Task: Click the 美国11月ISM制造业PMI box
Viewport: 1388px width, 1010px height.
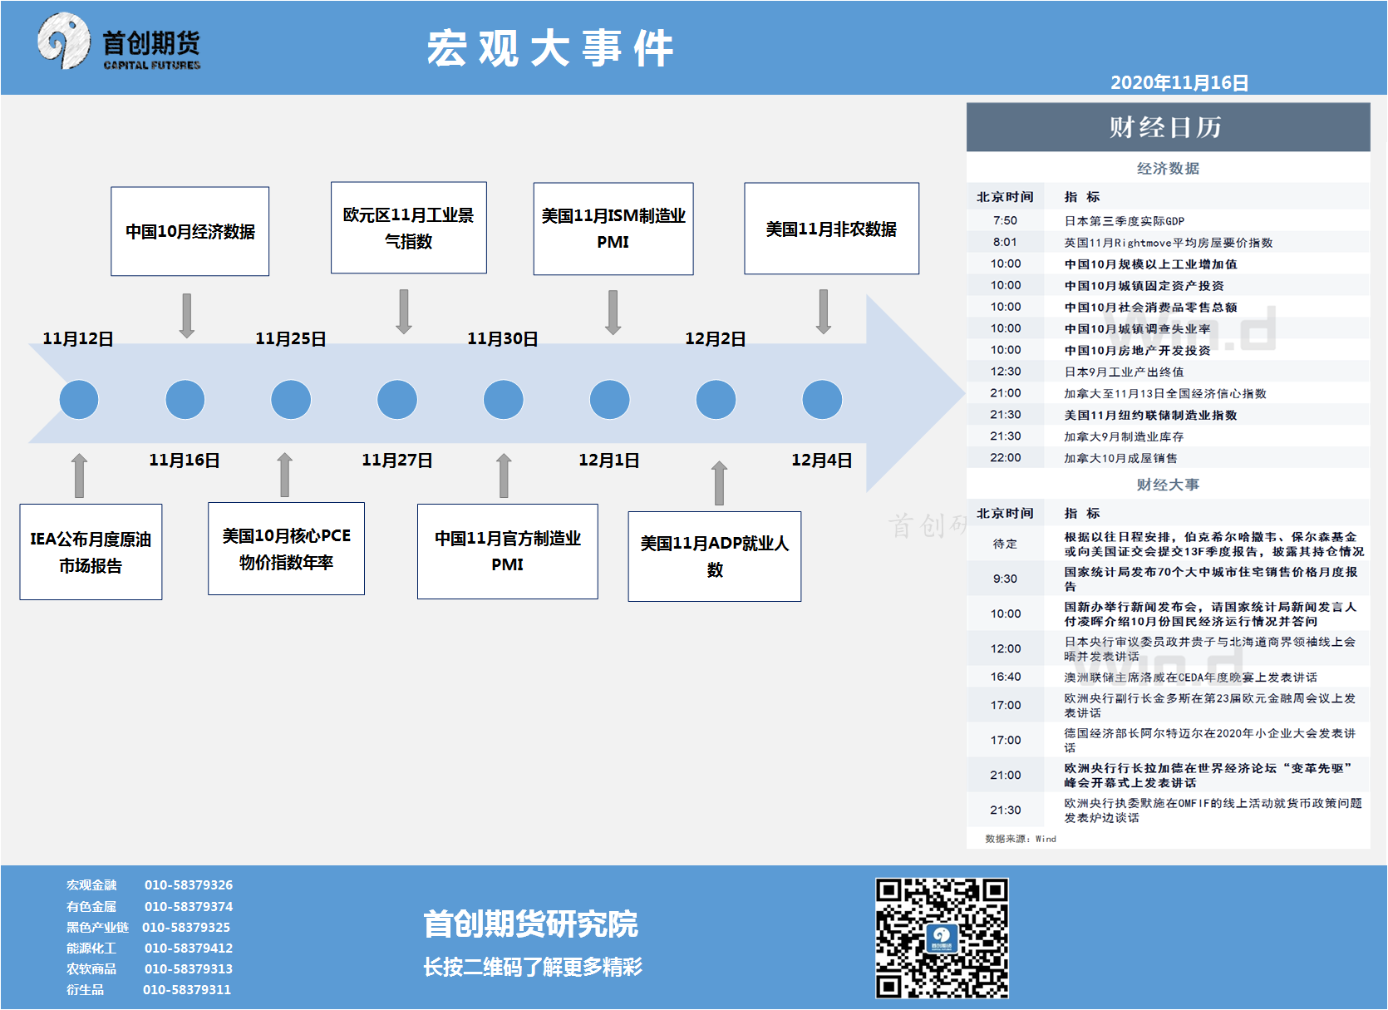Action: pos(613,229)
